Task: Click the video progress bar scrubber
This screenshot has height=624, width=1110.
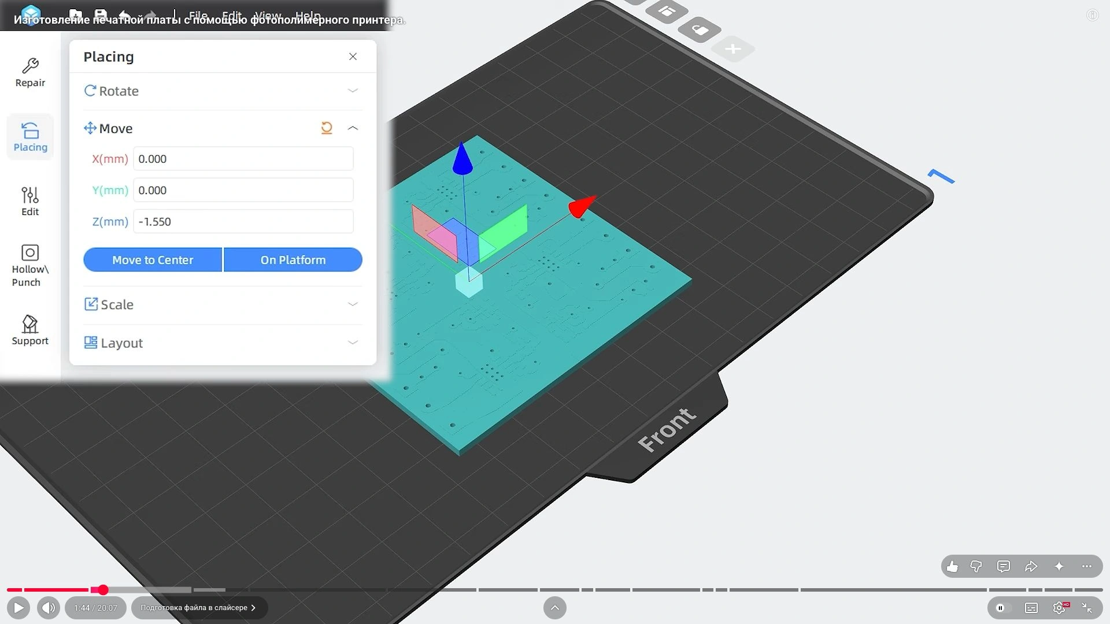Action: [103, 590]
